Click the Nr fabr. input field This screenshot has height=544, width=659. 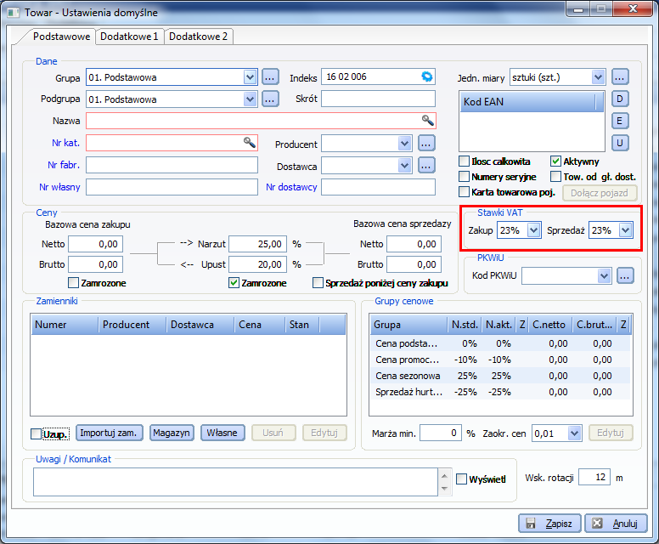(172, 165)
